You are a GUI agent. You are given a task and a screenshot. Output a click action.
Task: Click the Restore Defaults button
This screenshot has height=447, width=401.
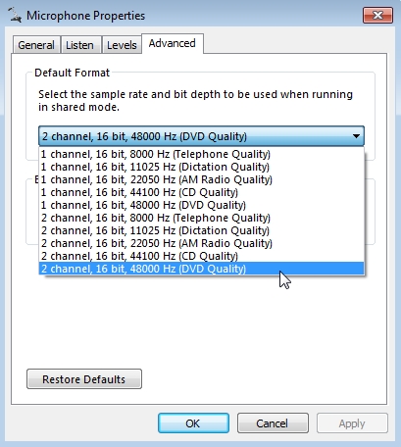point(84,379)
